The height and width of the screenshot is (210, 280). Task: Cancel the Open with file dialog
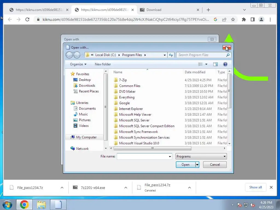215,165
